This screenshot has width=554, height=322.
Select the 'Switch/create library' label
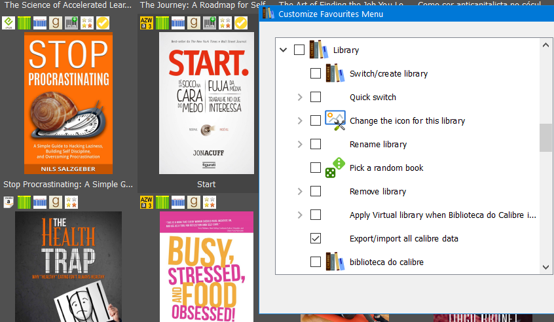click(x=388, y=74)
